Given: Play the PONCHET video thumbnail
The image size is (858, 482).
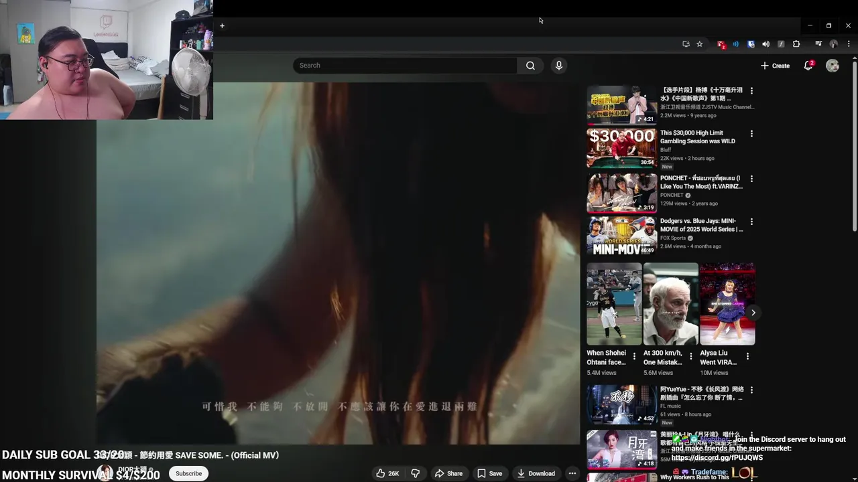Looking at the screenshot, I should (x=622, y=193).
